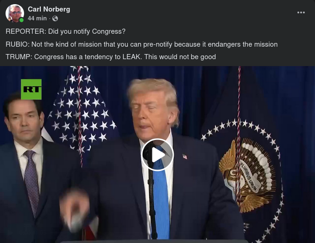Viewport: 315px width, 243px height.
Task: Open Carl Norberg's profile picture
Action: pos(15,13)
